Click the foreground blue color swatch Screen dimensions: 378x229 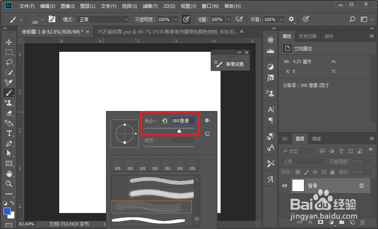pyautogui.click(x=7, y=211)
